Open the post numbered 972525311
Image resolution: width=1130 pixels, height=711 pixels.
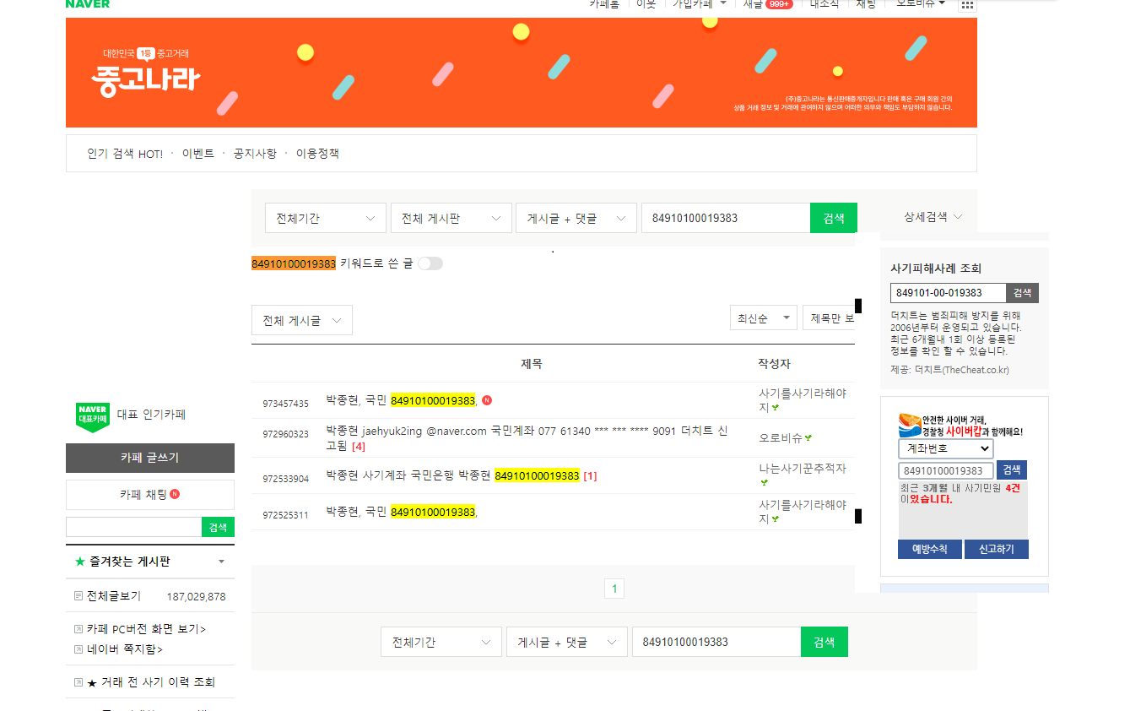coord(401,512)
